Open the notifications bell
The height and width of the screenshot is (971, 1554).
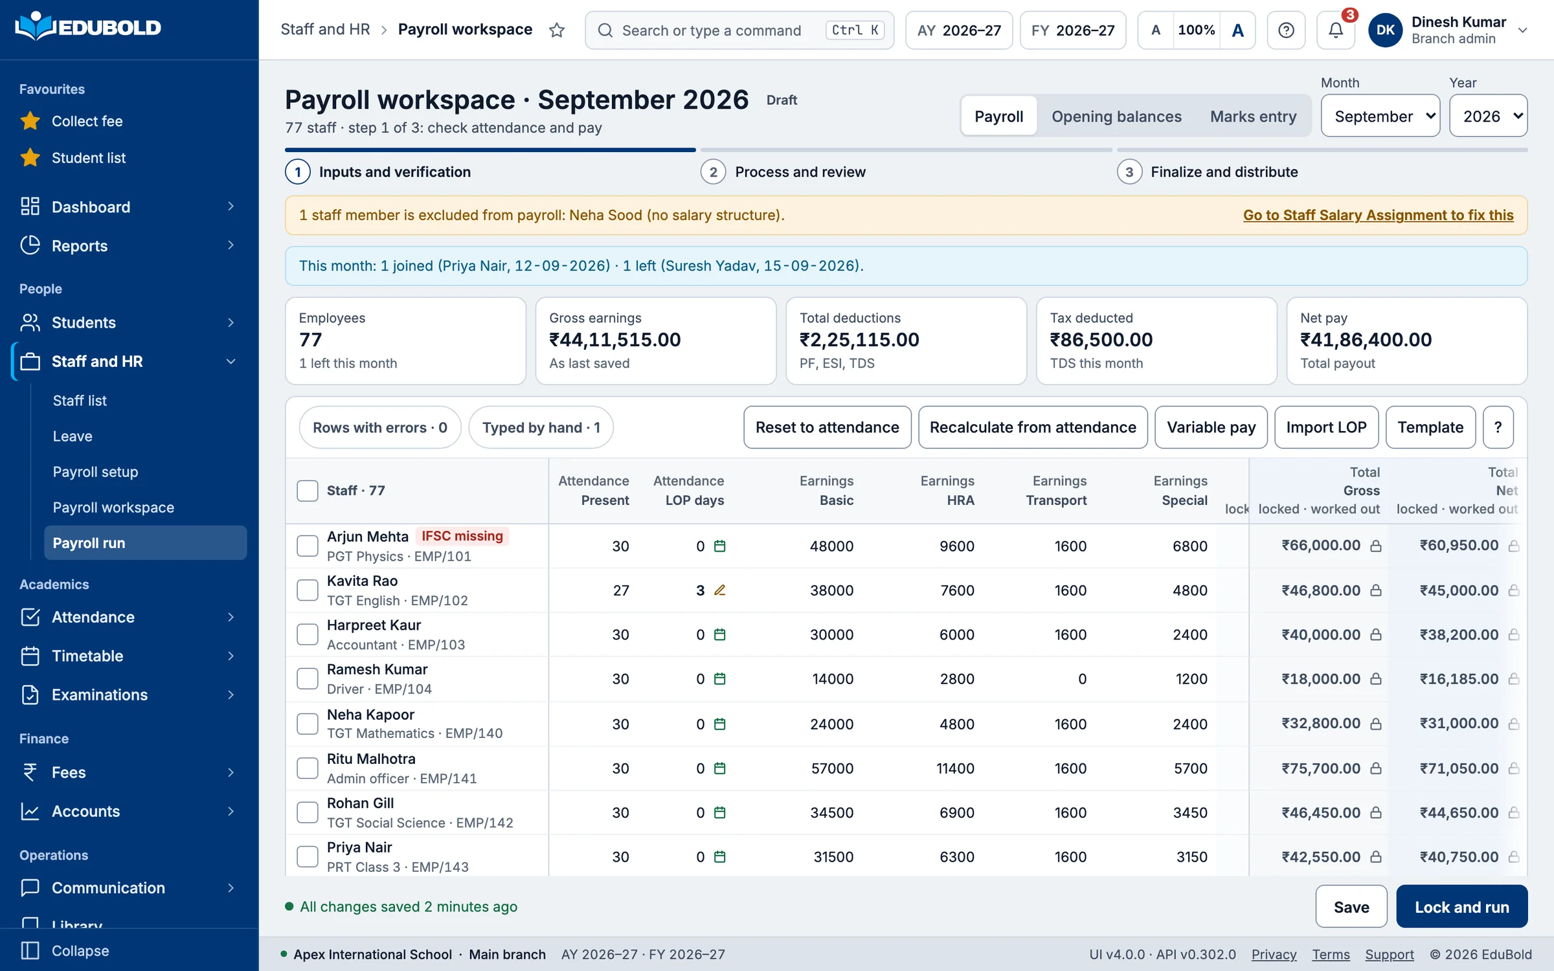pyautogui.click(x=1335, y=30)
